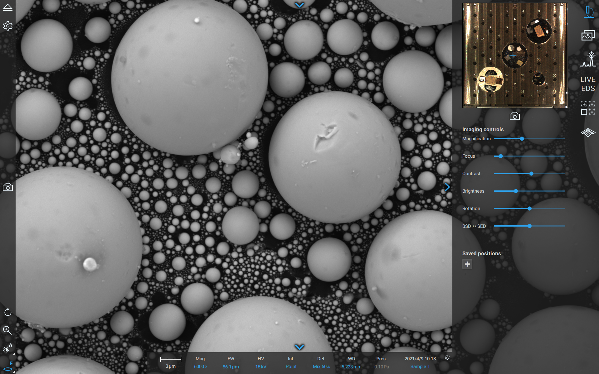Open the automated image mapping grid icon
The height and width of the screenshot is (374, 599).
pyautogui.click(x=588, y=108)
